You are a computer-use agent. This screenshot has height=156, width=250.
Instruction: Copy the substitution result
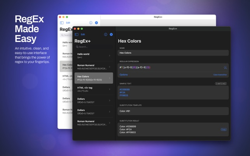(224, 130)
